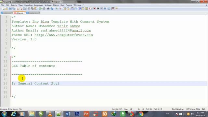Image resolution: width=208 pixels, height=117 pixels.
Task: Click the Redo toolbar icon
Action: 44,8
